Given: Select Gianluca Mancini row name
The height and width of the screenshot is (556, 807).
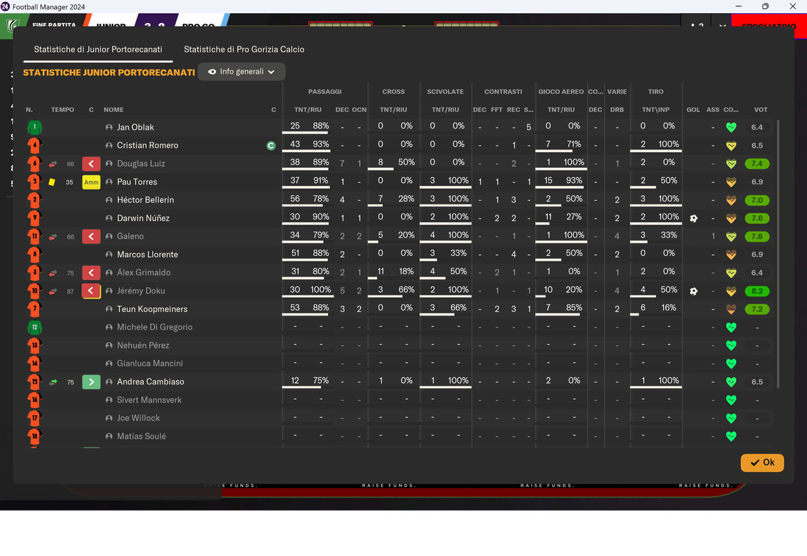Looking at the screenshot, I should [149, 363].
